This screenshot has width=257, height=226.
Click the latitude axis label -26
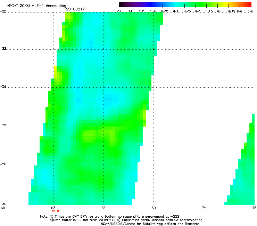3,125
